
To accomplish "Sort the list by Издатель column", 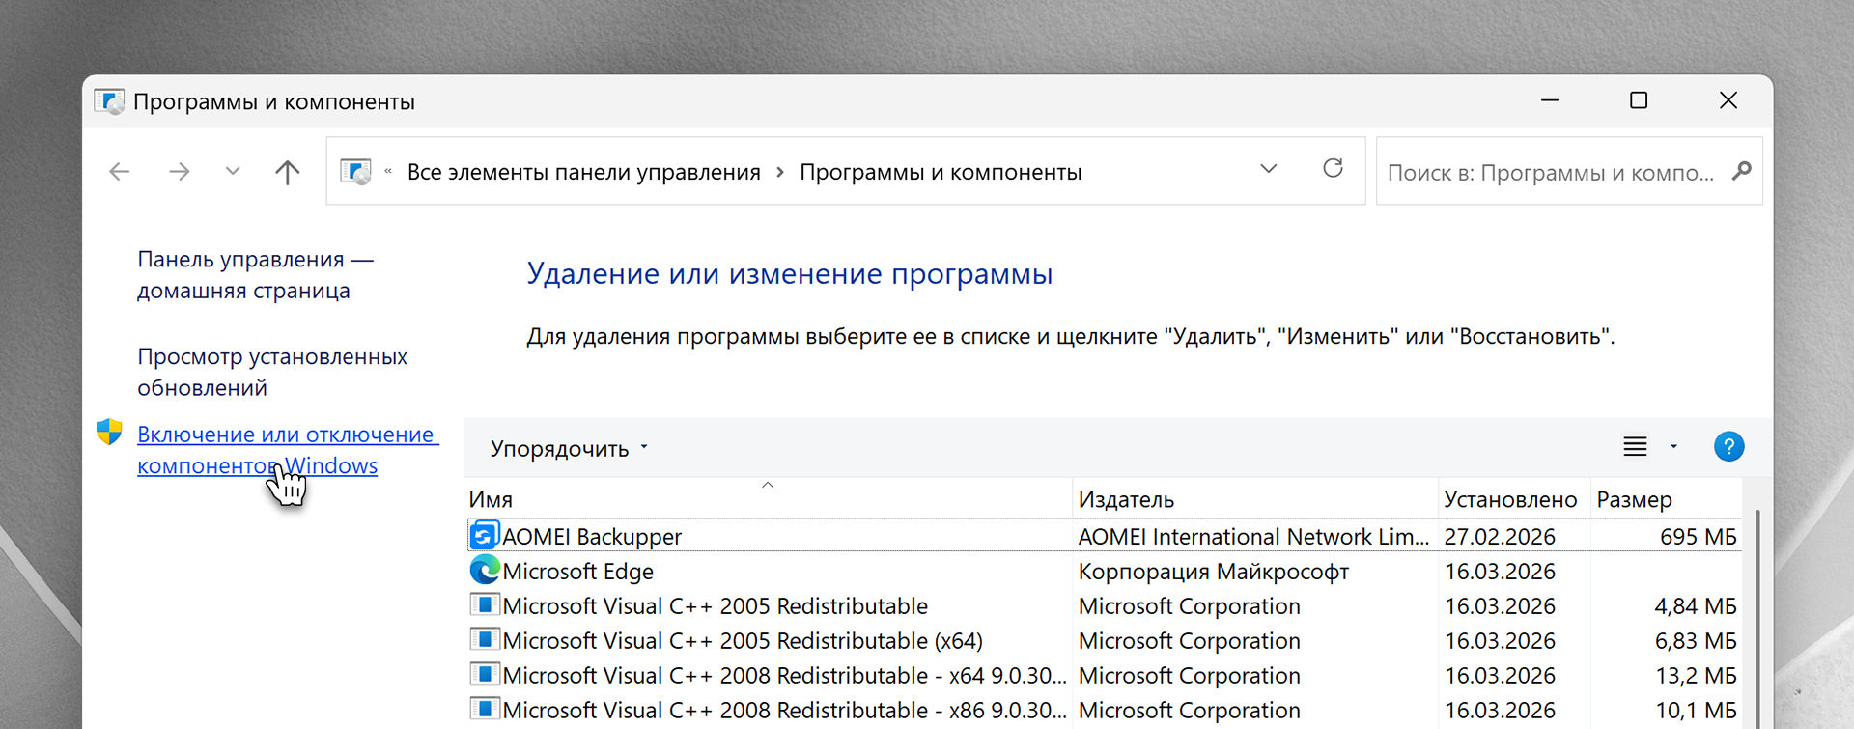I will pos(1126,500).
